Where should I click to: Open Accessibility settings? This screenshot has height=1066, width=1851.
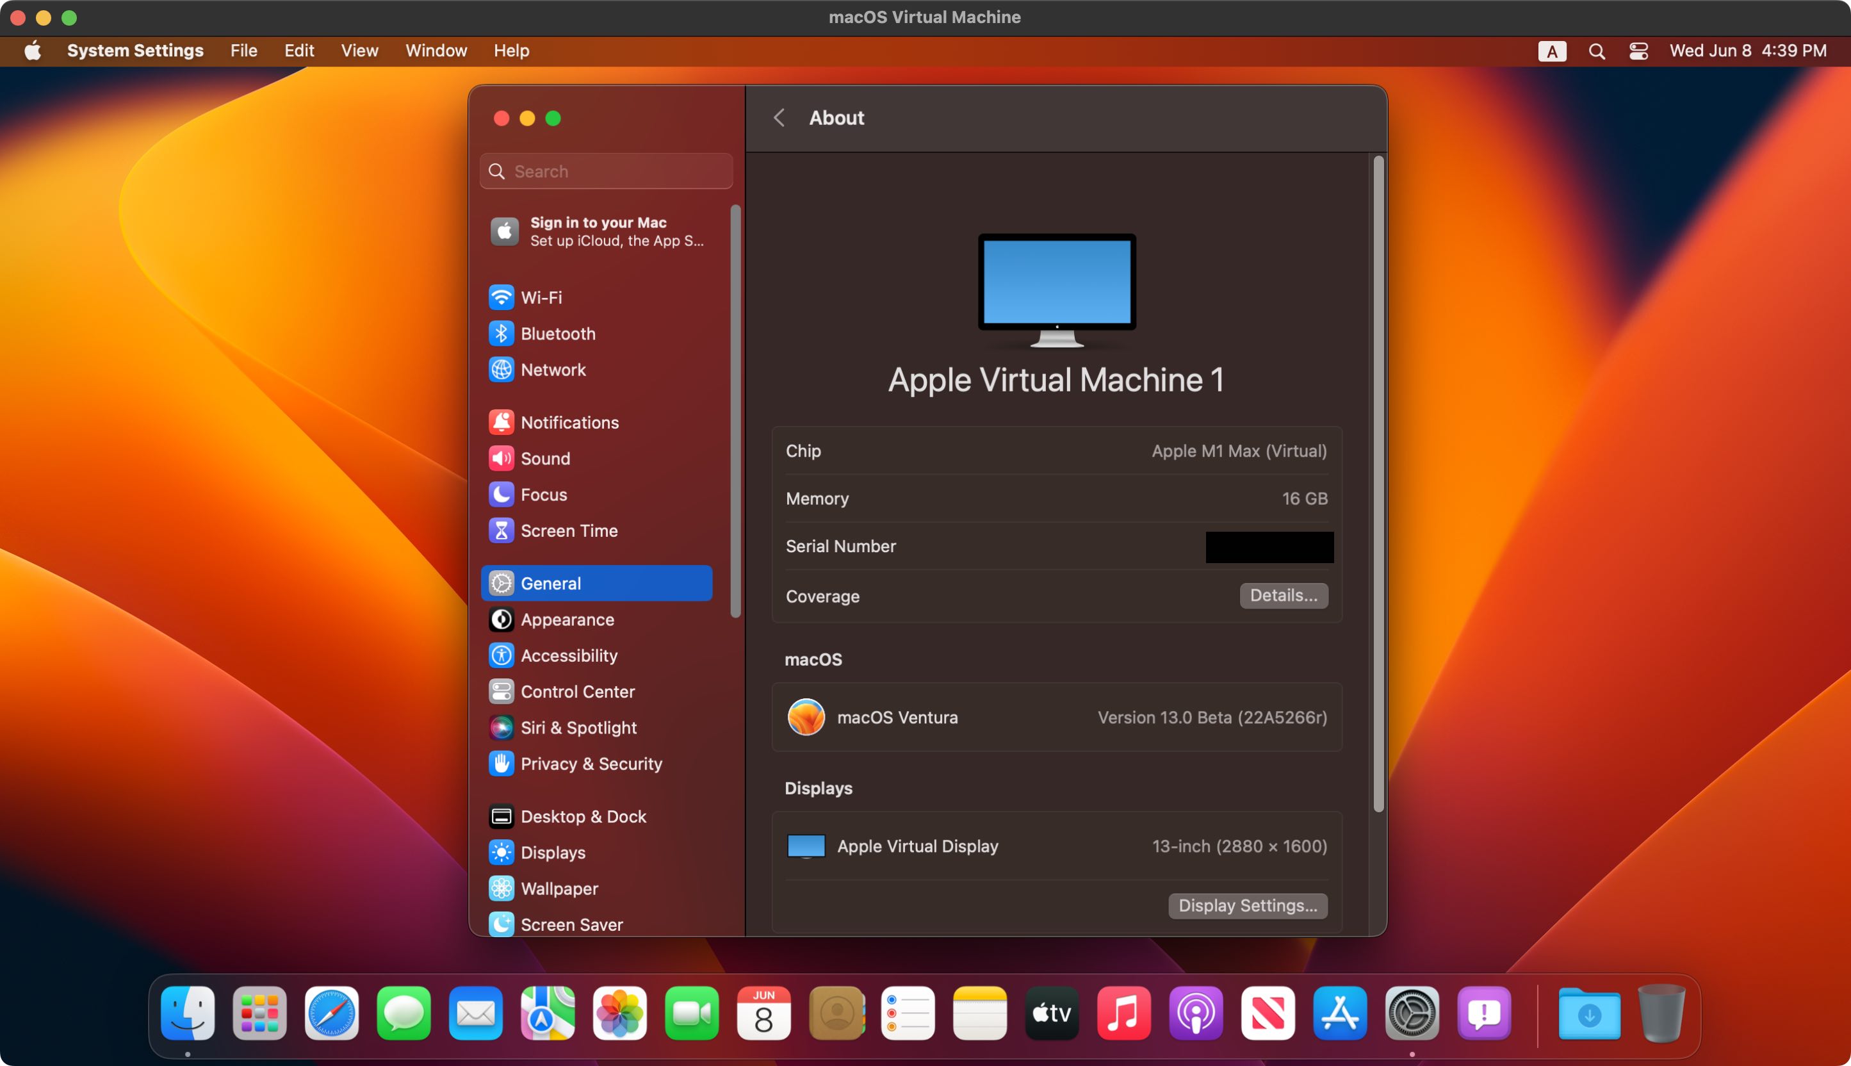(x=596, y=655)
